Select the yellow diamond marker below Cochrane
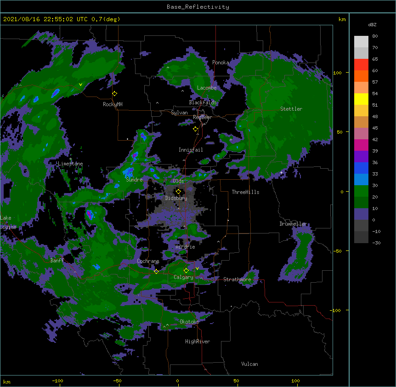Screen dimensions: 396x387 (x=156, y=272)
